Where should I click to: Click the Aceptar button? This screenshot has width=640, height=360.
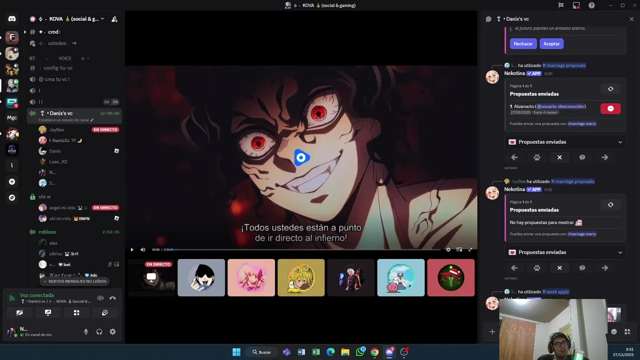(x=551, y=43)
